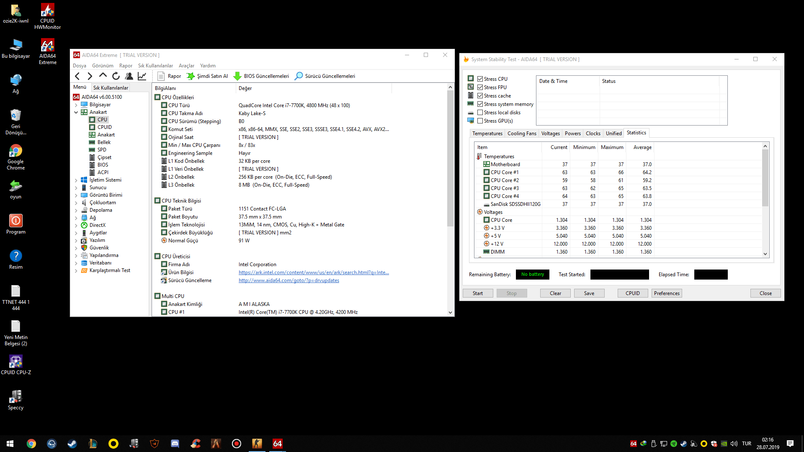Viewport: 804px width, 452px height.
Task: Collapse the Anakart tree node
Action: coord(76,112)
